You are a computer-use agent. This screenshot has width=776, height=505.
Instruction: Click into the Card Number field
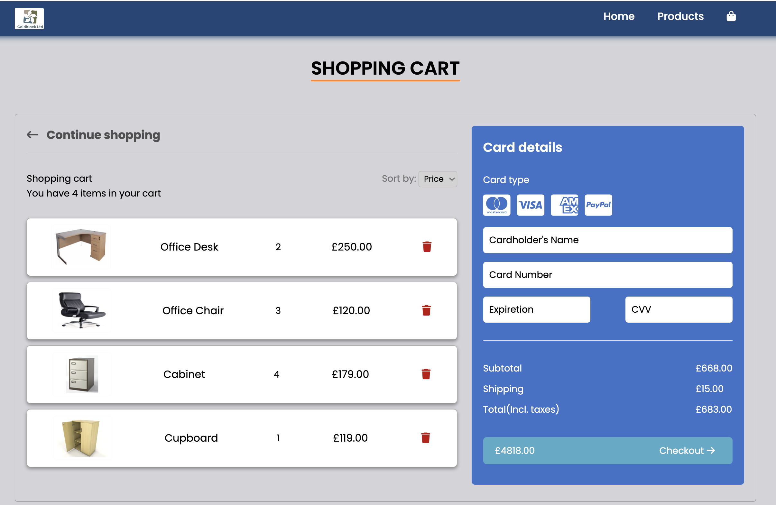[607, 275]
